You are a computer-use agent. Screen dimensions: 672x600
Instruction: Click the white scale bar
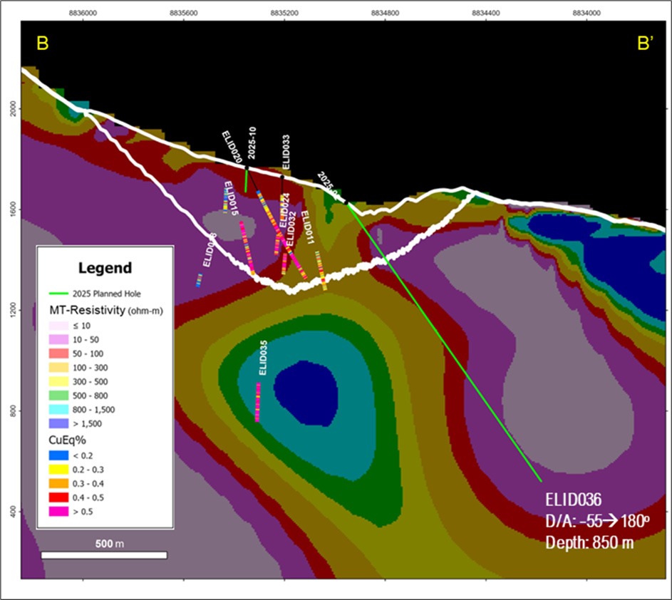[104, 555]
